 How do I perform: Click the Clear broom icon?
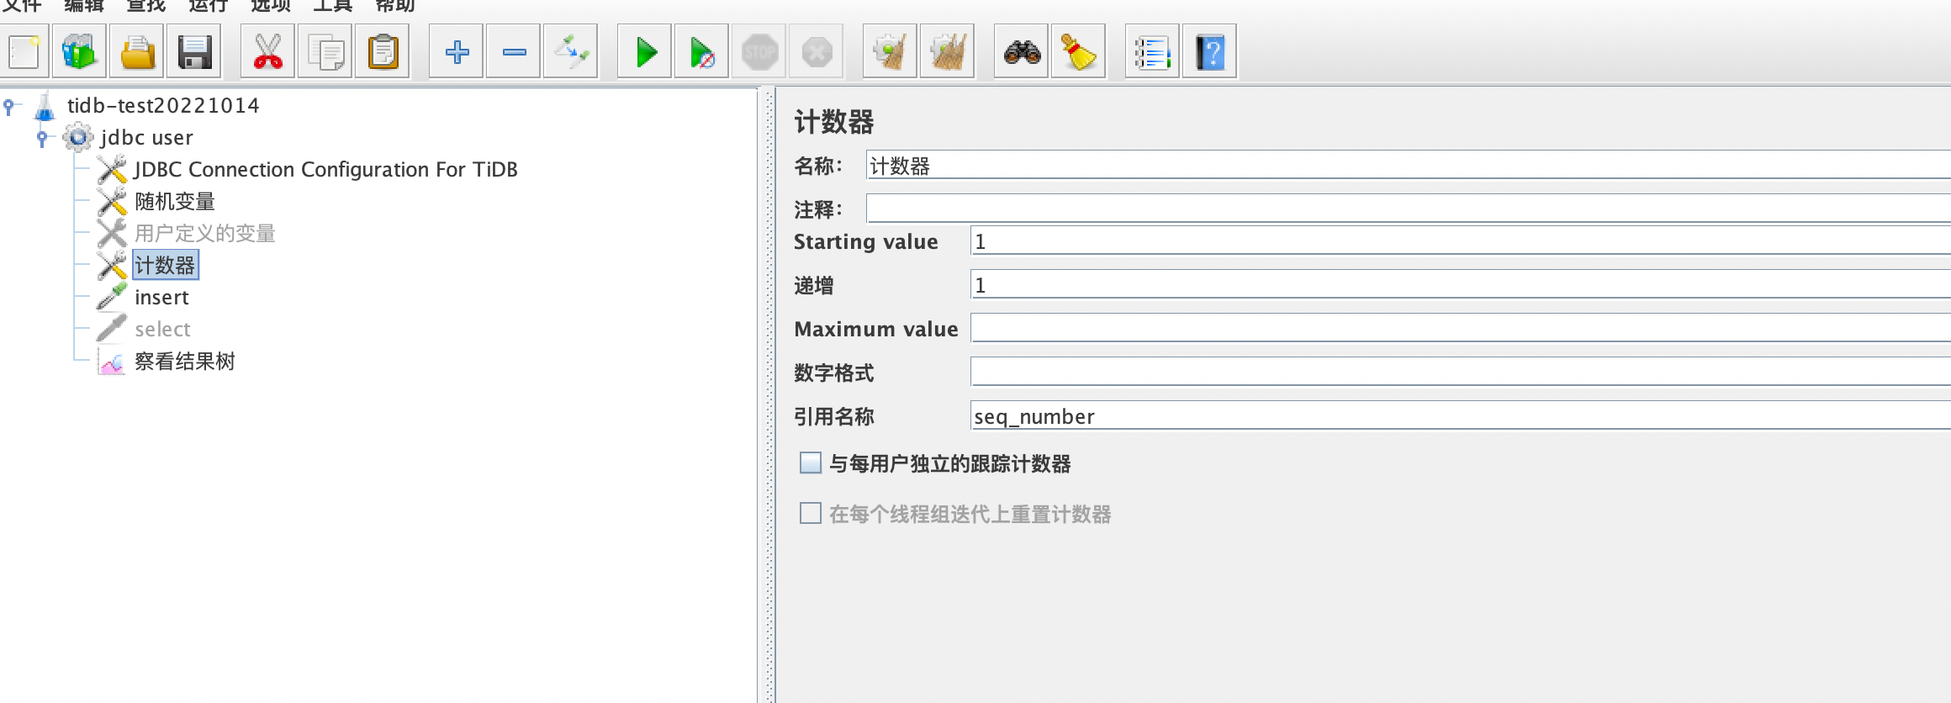click(890, 52)
